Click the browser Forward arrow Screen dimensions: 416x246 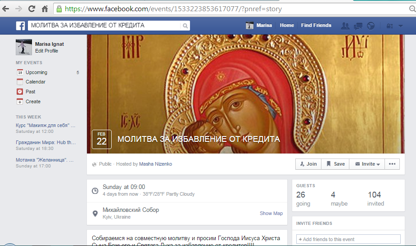pyautogui.click(x=18, y=9)
